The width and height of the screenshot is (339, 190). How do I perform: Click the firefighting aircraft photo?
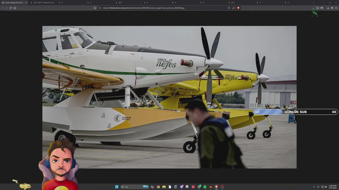[169, 97]
